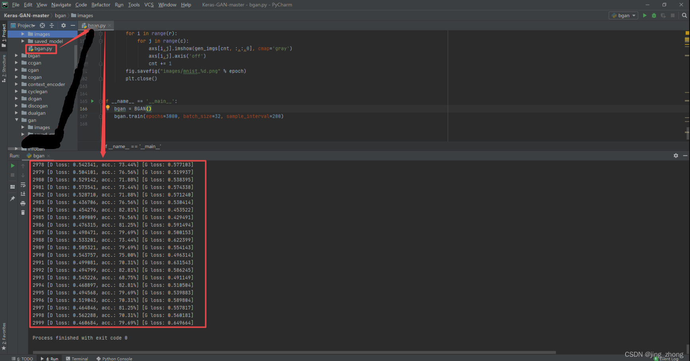This screenshot has height=361, width=690.
Task: Select the bgan.py file in the project tree
Action: pos(41,48)
